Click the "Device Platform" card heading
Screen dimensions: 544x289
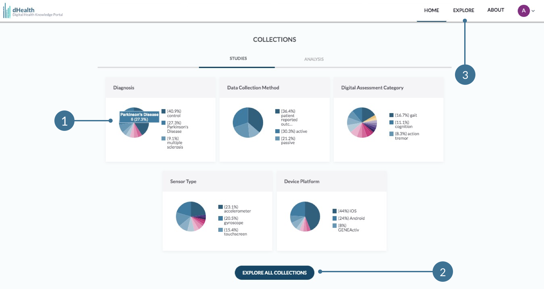click(x=302, y=181)
